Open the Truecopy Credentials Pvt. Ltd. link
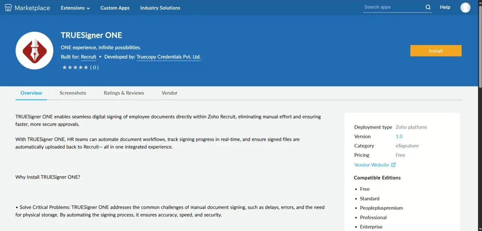 click(168, 57)
